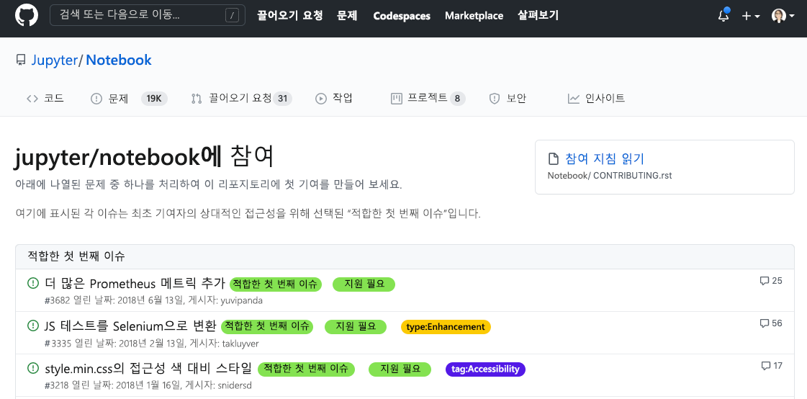Screen dimensions: 807x399
Task: Click 적합한 첫 번째 이슈 label on style.min.css issue
Action: click(306, 369)
